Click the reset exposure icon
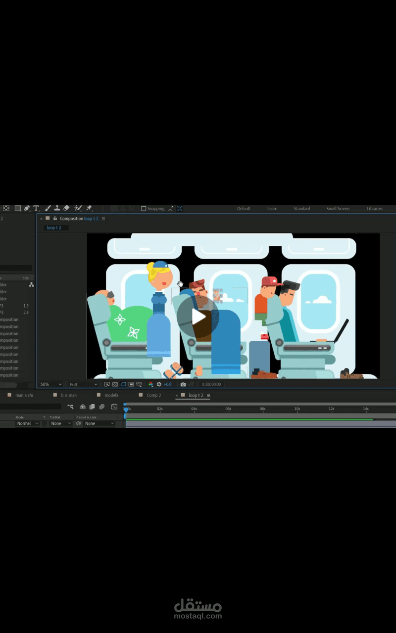The width and height of the screenshot is (396, 633). 159,384
